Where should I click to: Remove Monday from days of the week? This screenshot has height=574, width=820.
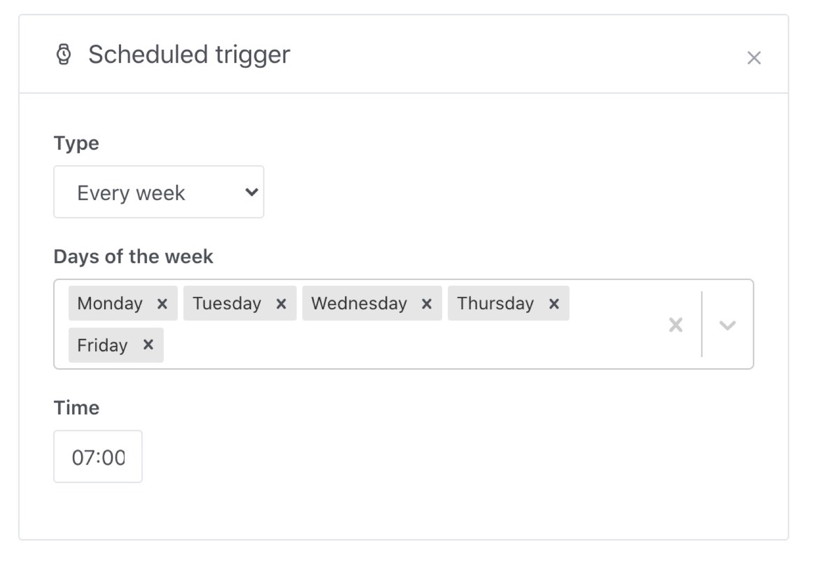162,304
